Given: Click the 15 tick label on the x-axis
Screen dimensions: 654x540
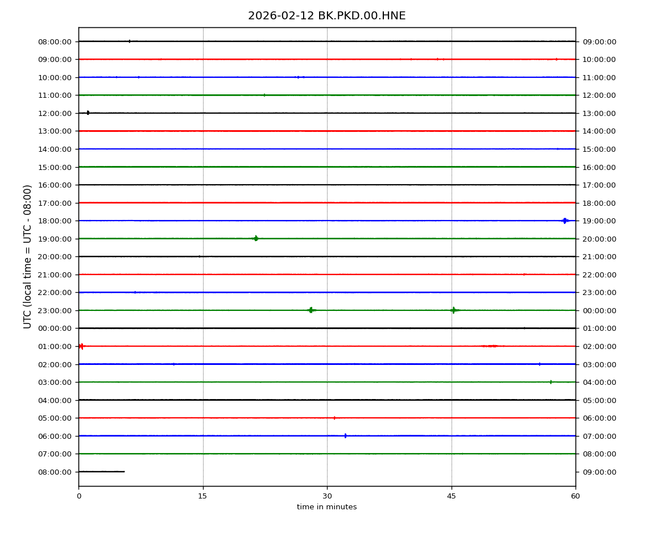Looking at the screenshot, I should tap(203, 496).
